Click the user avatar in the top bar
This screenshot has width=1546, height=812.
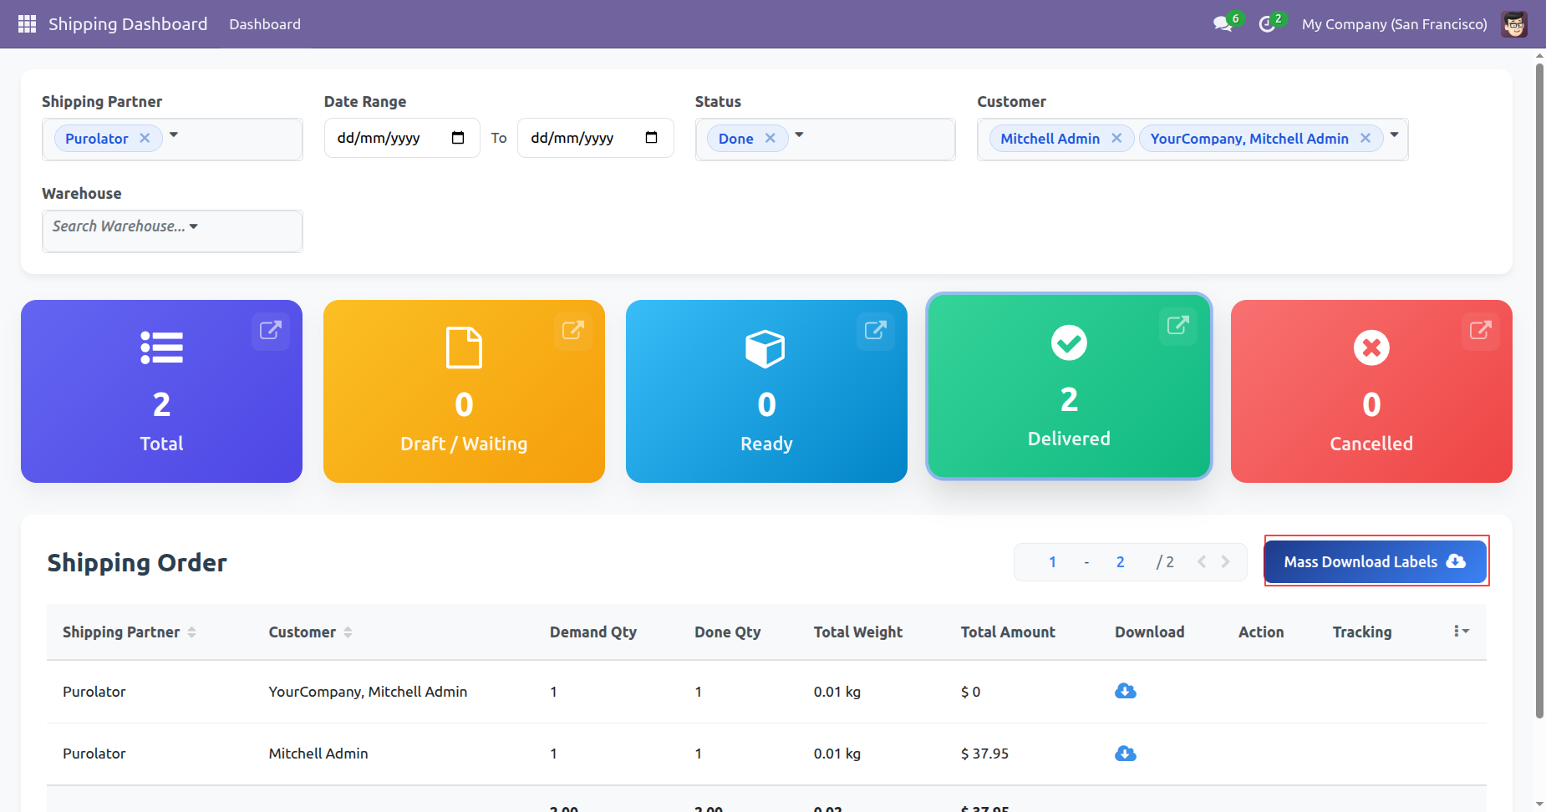[x=1513, y=24]
